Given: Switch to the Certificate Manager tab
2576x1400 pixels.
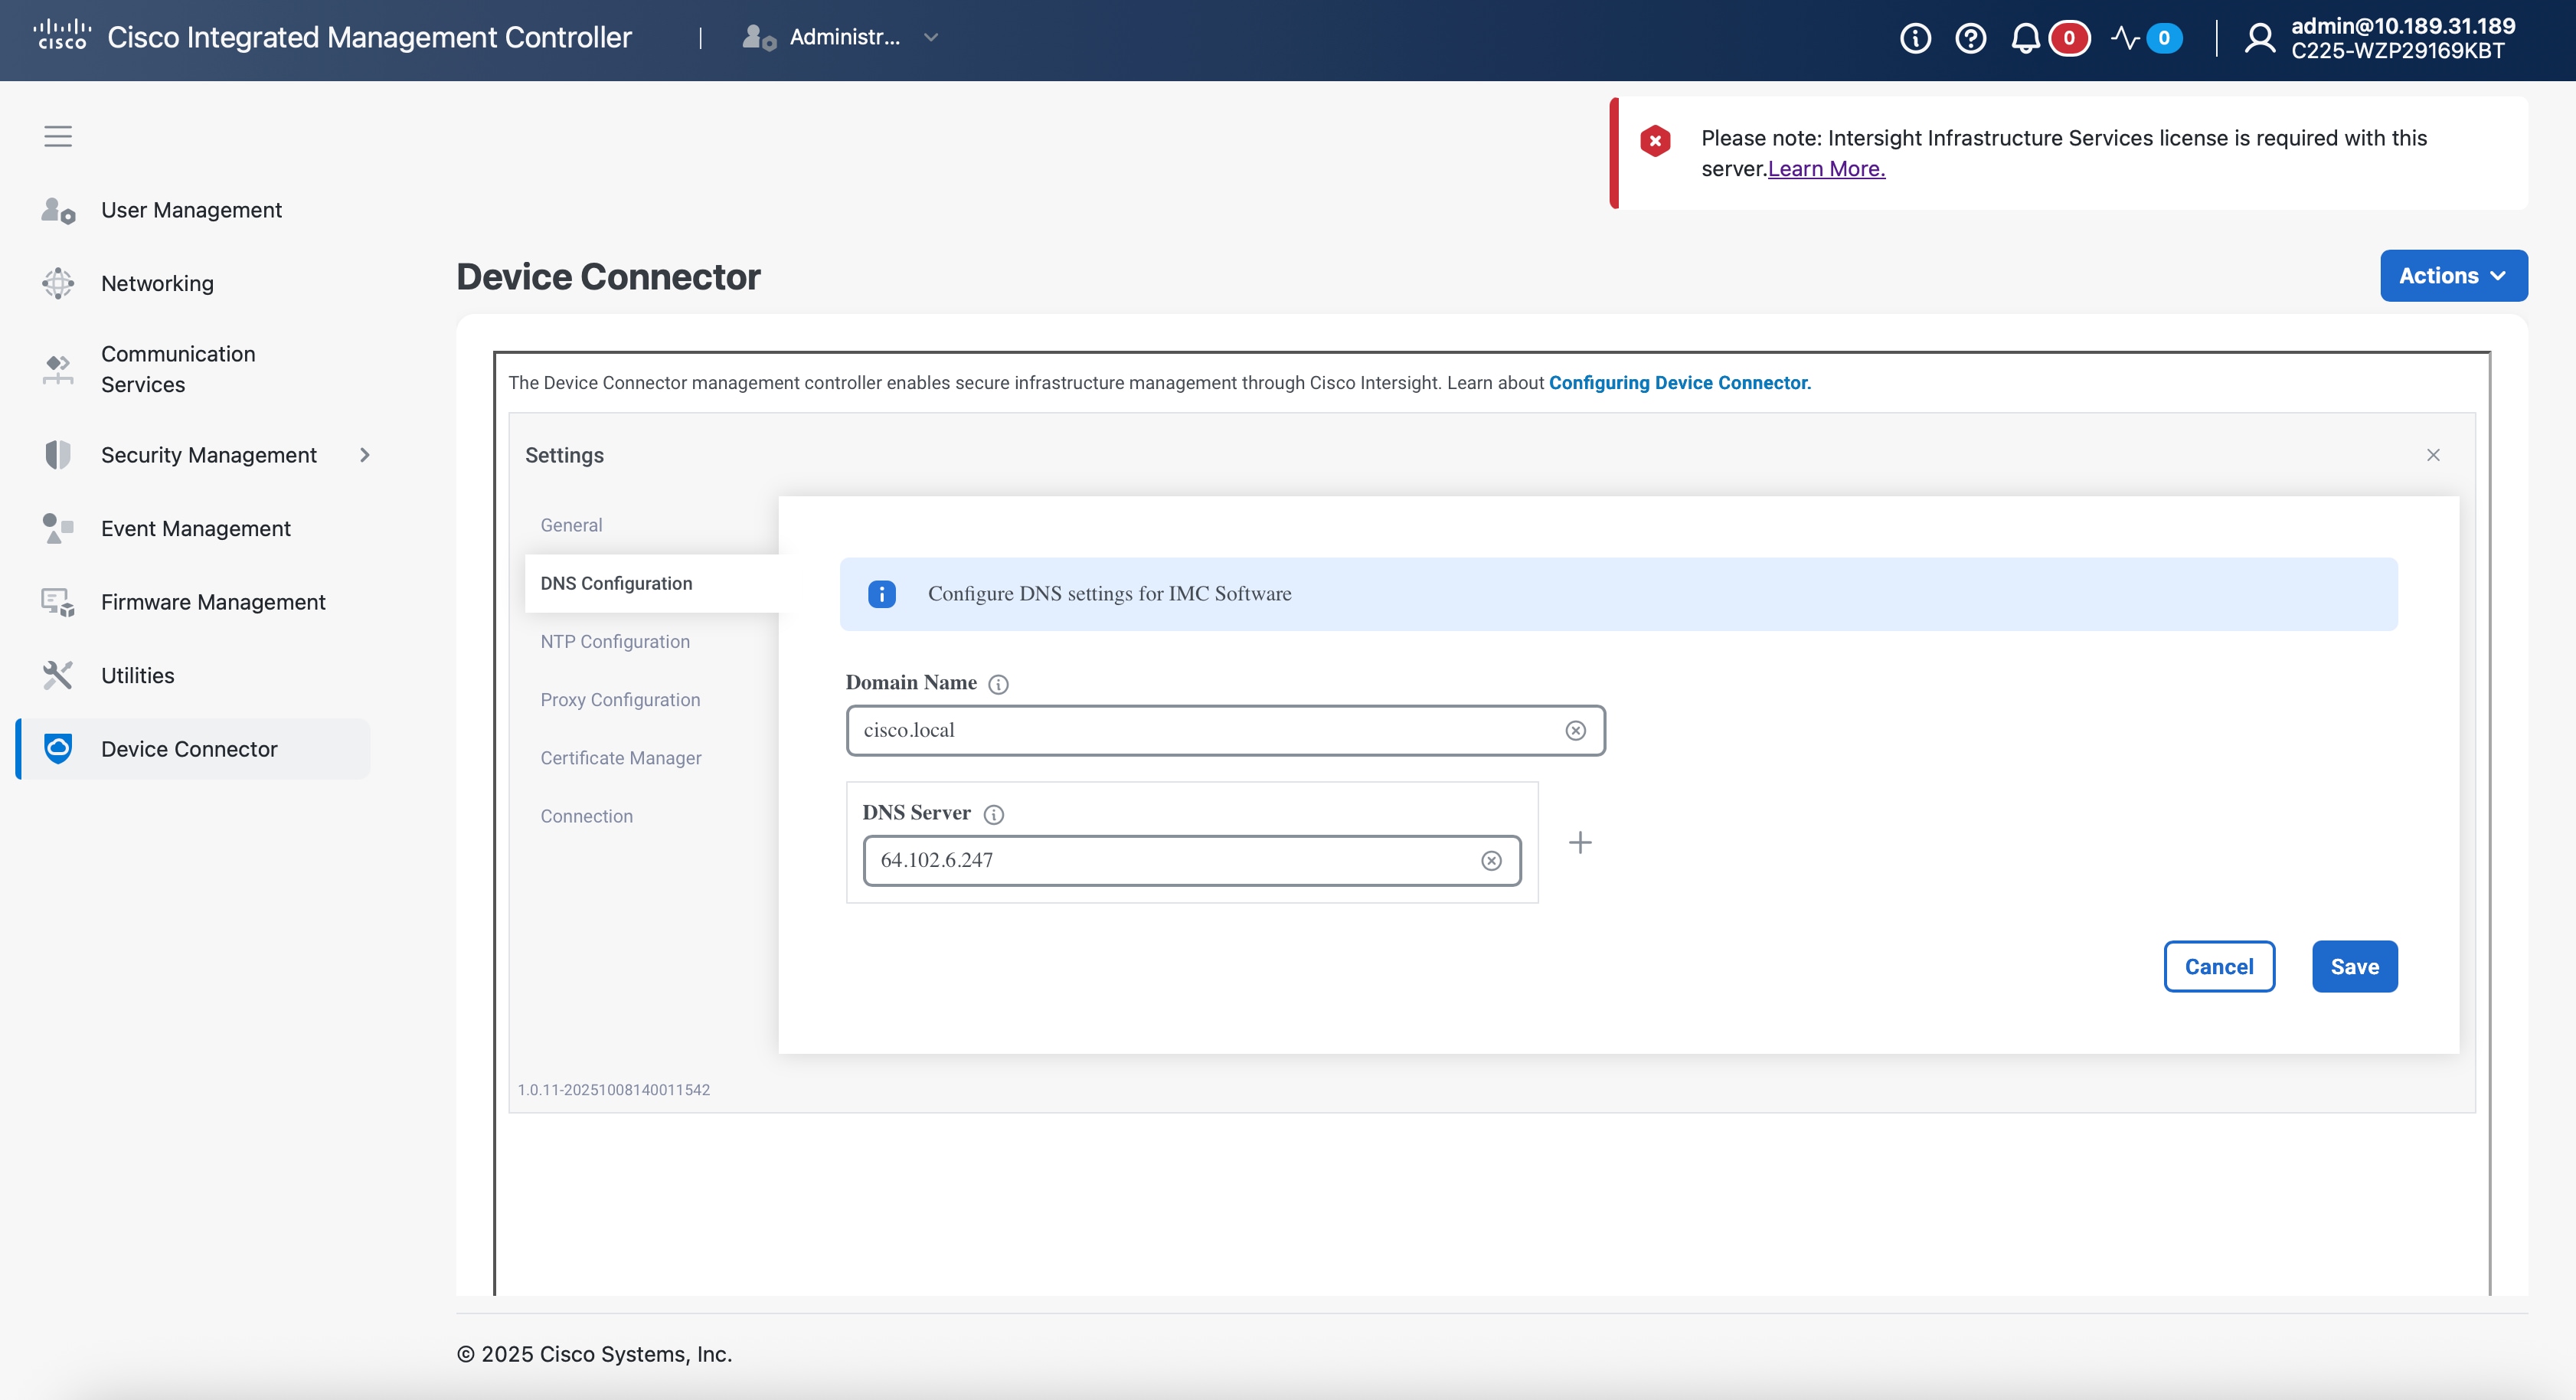Looking at the screenshot, I should [621, 758].
